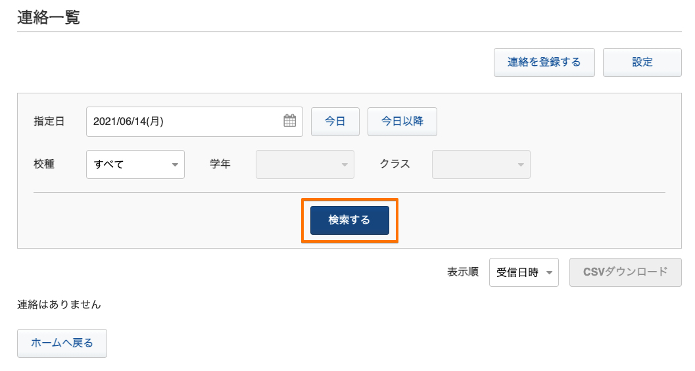Image resolution: width=695 pixels, height=371 pixels.
Task: Open the 表示順 受信日時 sort dropdown
Action: tap(524, 272)
